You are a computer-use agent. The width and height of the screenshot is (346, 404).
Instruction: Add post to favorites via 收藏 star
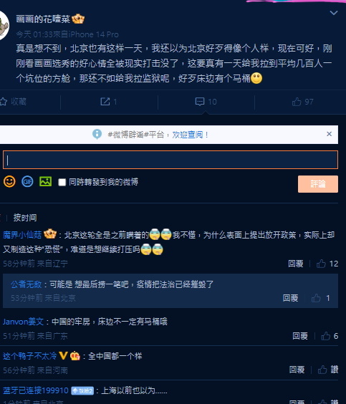point(13,102)
